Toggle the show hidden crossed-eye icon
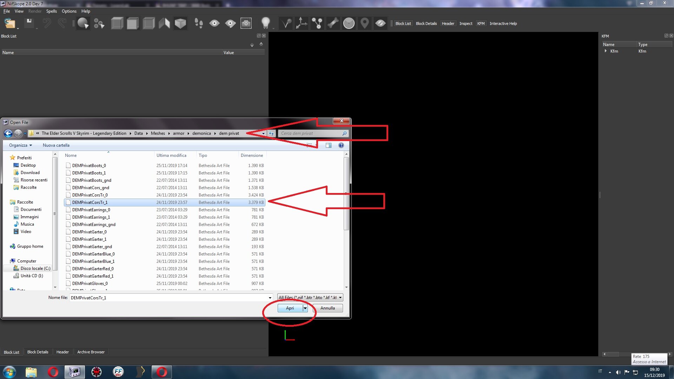 [381, 24]
